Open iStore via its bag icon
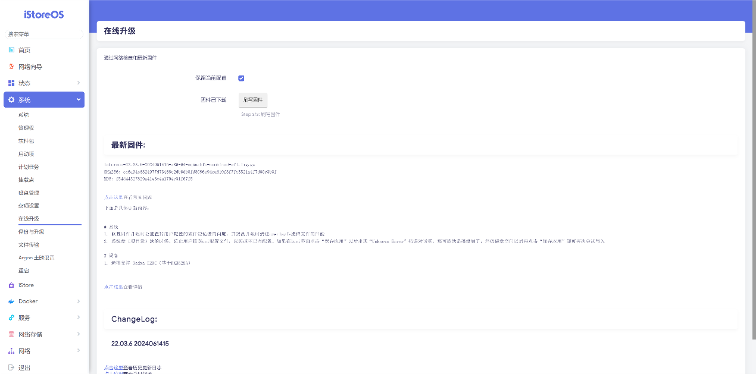Screen dimensions: 756x374 coord(11,285)
